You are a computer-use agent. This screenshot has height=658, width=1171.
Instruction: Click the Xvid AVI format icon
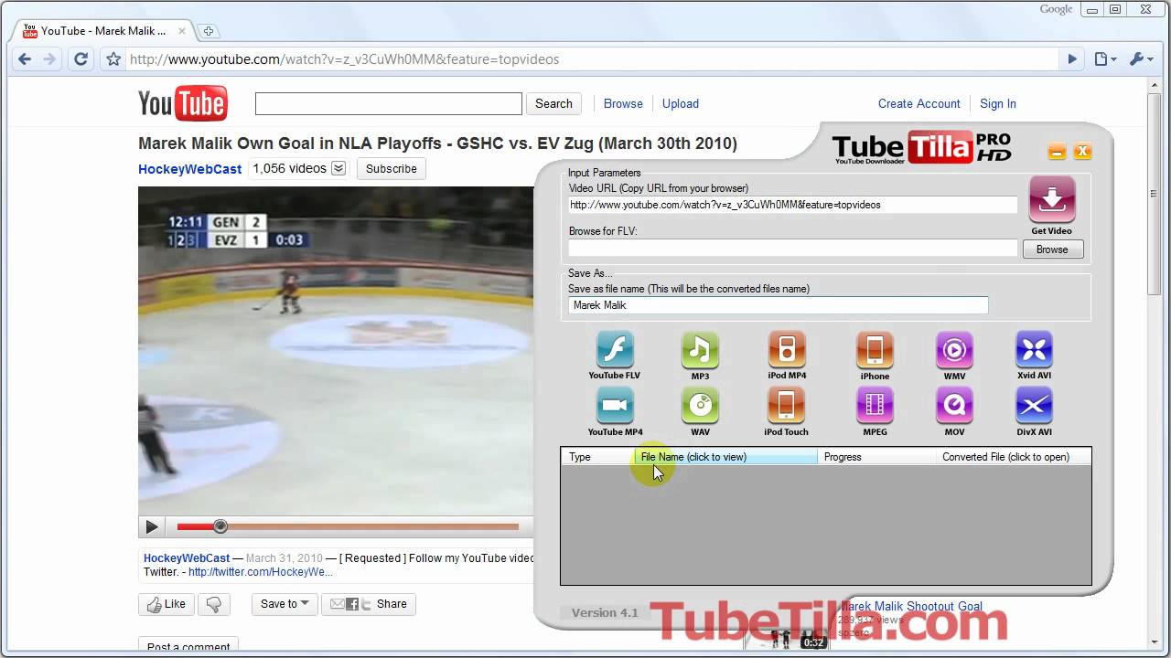(x=1034, y=350)
